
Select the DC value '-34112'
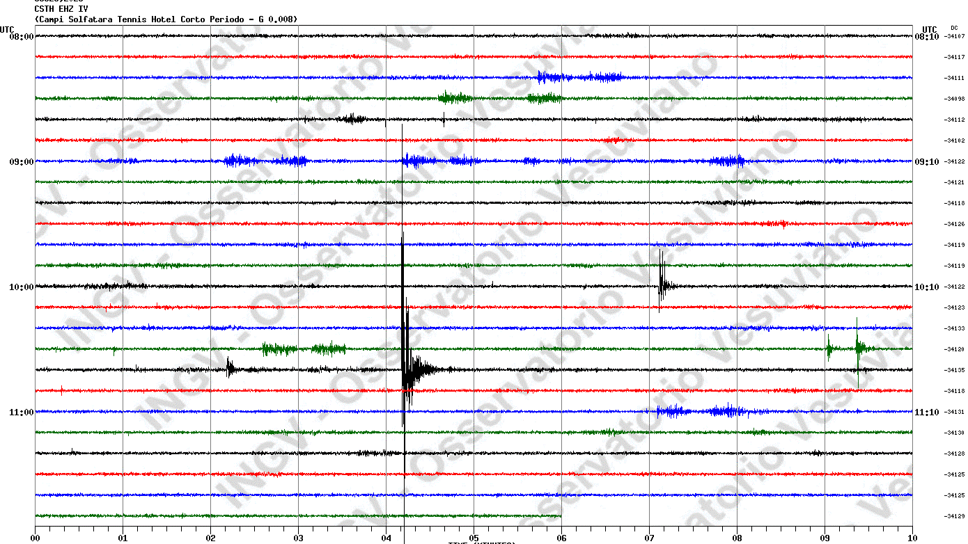click(954, 120)
